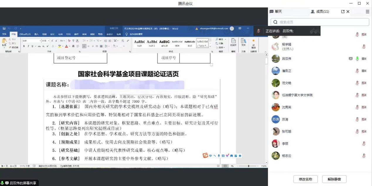
Task: Open the hamburger menu in side panel
Action: tap(367, 12)
